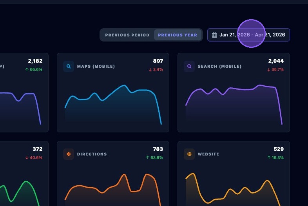
Task: Click the Maps (Mobile) card title
Action: point(96,66)
